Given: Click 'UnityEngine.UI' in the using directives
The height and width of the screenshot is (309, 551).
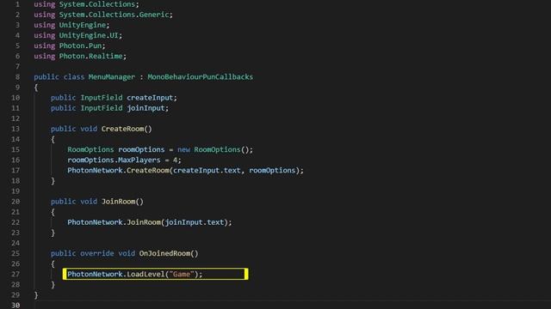Looking at the screenshot, I should click(89, 35).
